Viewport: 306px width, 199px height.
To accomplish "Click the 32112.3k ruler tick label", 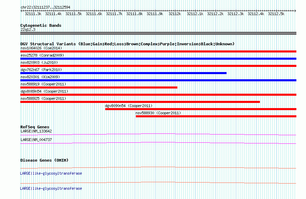I will point(236,14).
